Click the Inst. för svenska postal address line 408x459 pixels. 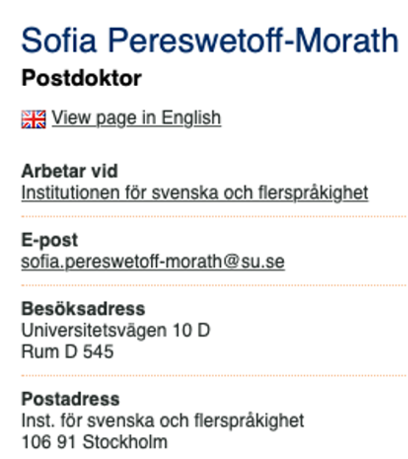point(163,421)
